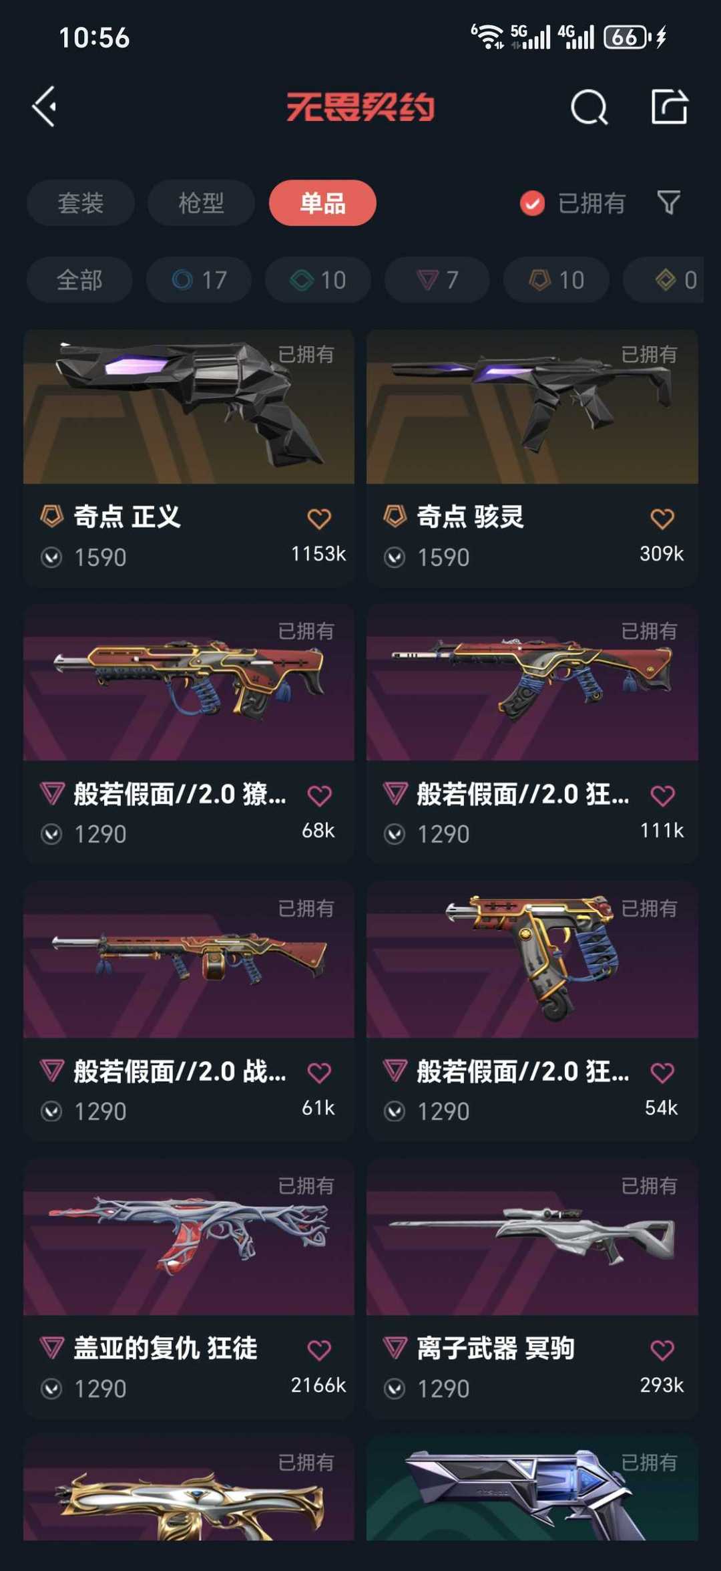Screen dimensions: 721x1571
Task: Select the green tier filter showing 10
Action: [x=318, y=280]
